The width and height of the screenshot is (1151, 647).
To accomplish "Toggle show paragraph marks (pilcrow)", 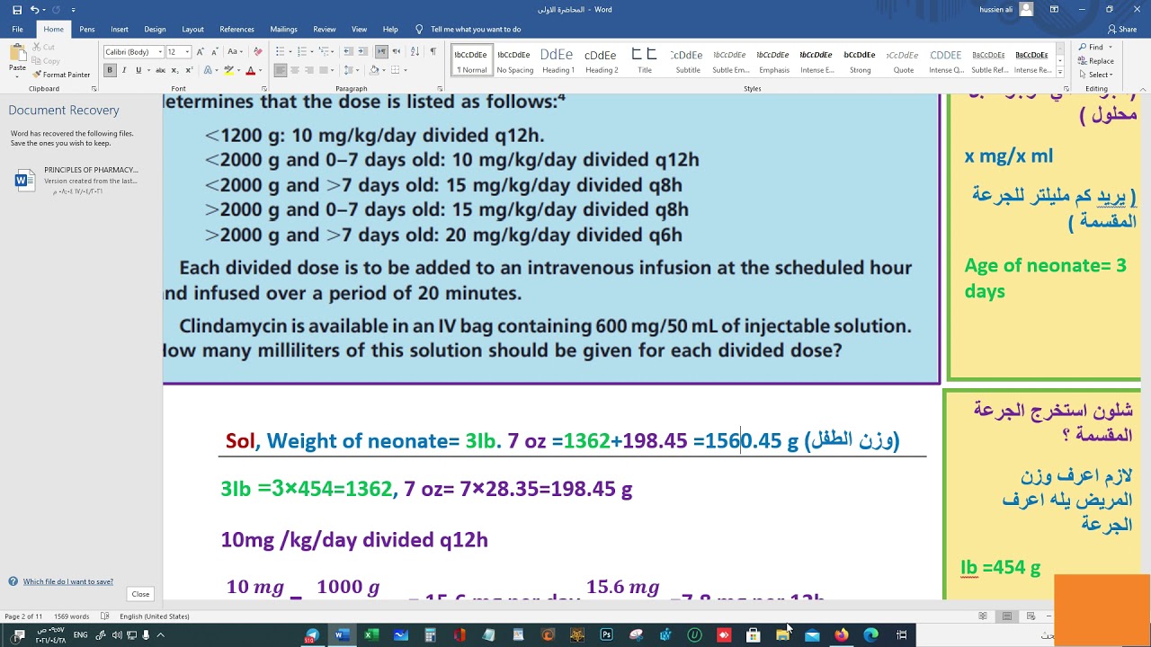I will pyautogui.click(x=433, y=52).
